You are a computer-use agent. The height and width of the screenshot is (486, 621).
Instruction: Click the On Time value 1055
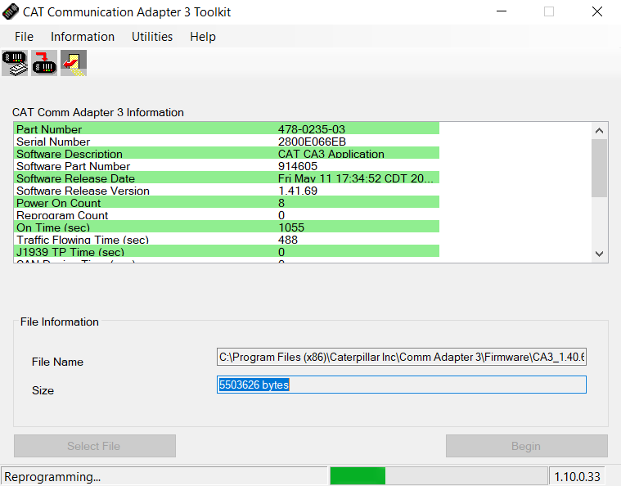click(291, 227)
